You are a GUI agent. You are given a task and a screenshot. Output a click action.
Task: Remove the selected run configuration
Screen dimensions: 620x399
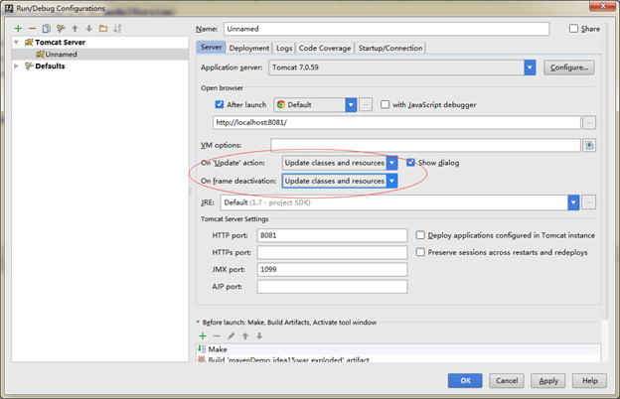coord(33,29)
